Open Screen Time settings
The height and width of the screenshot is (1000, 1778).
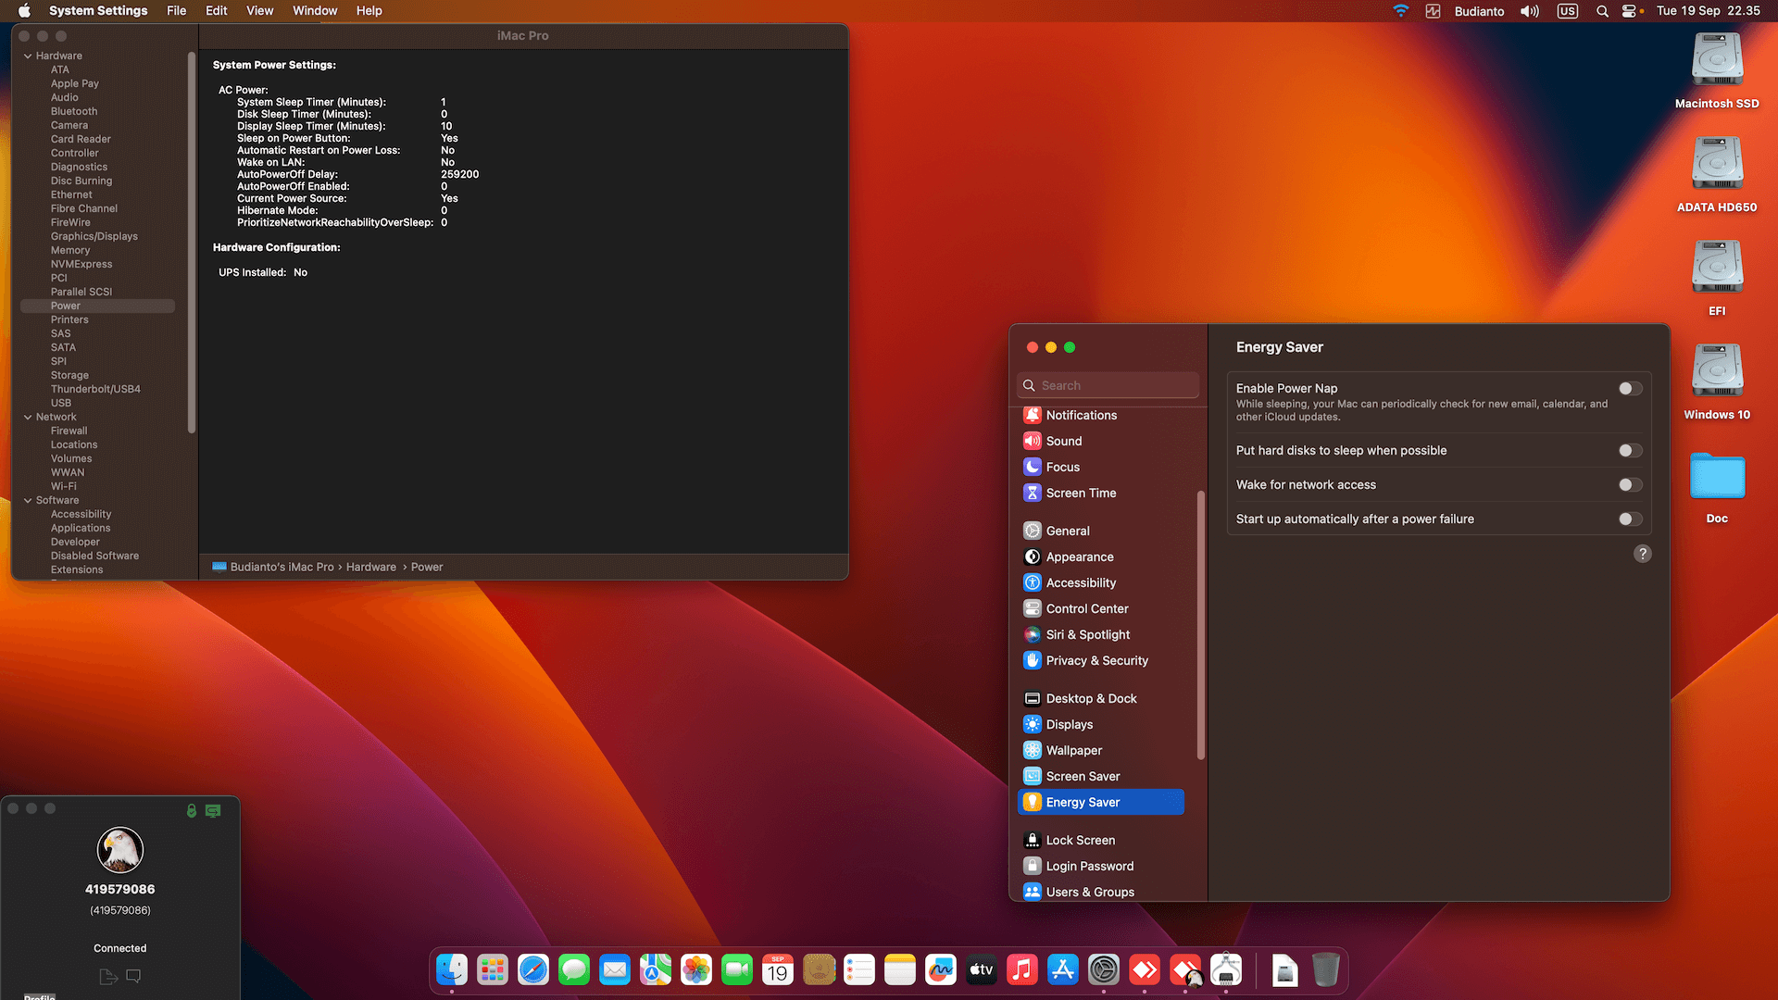1080,493
